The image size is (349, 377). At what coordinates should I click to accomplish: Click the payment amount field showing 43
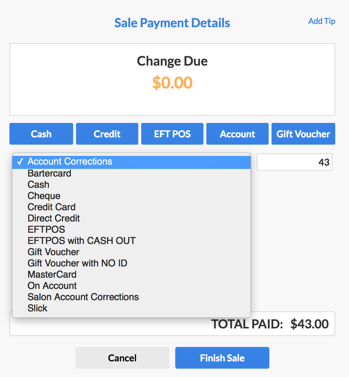point(294,162)
